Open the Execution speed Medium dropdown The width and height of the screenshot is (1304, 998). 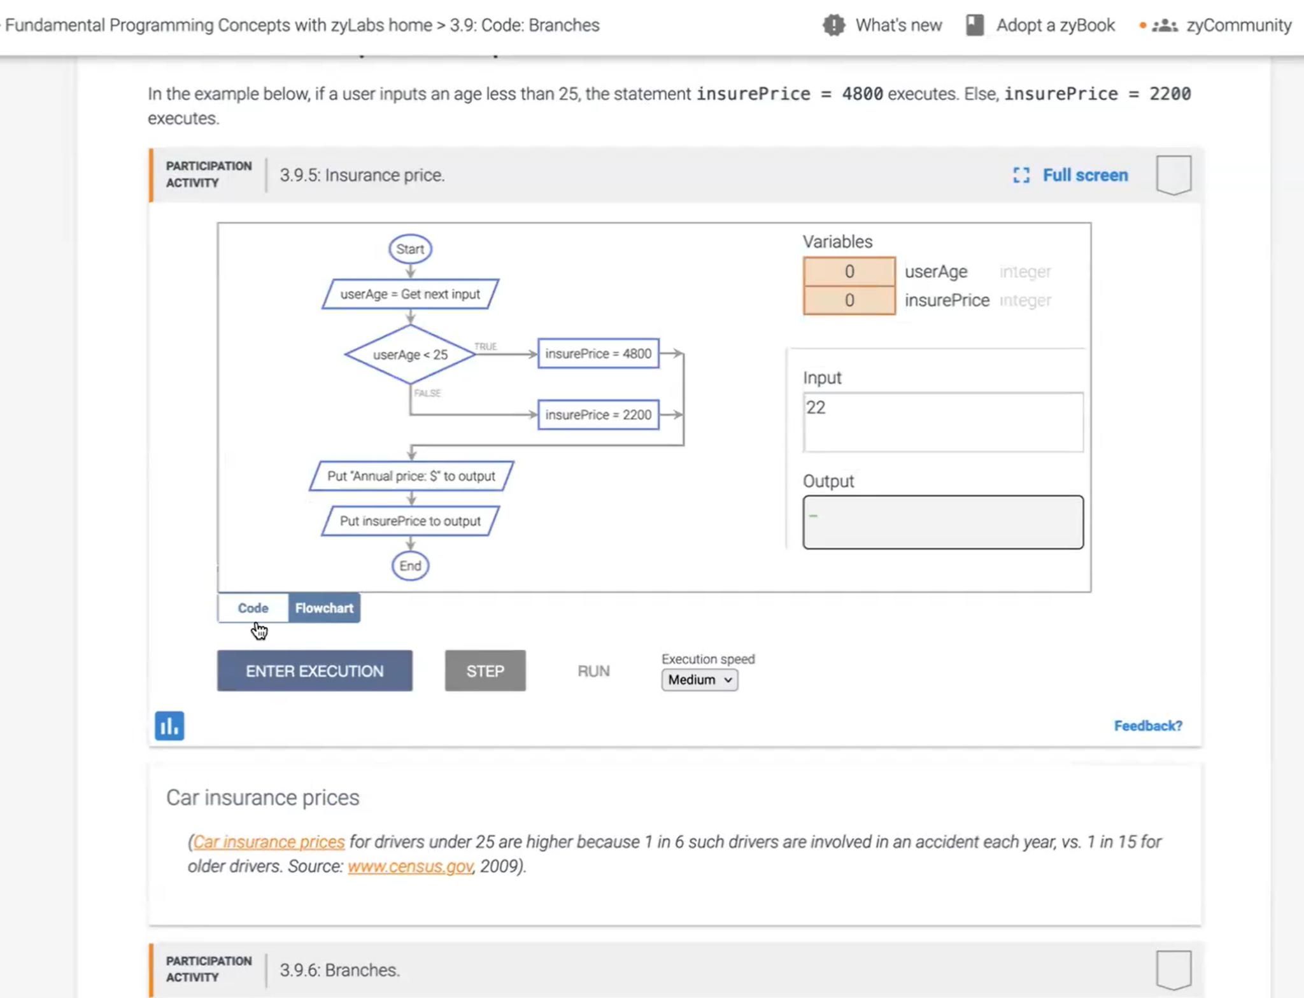pyautogui.click(x=699, y=680)
